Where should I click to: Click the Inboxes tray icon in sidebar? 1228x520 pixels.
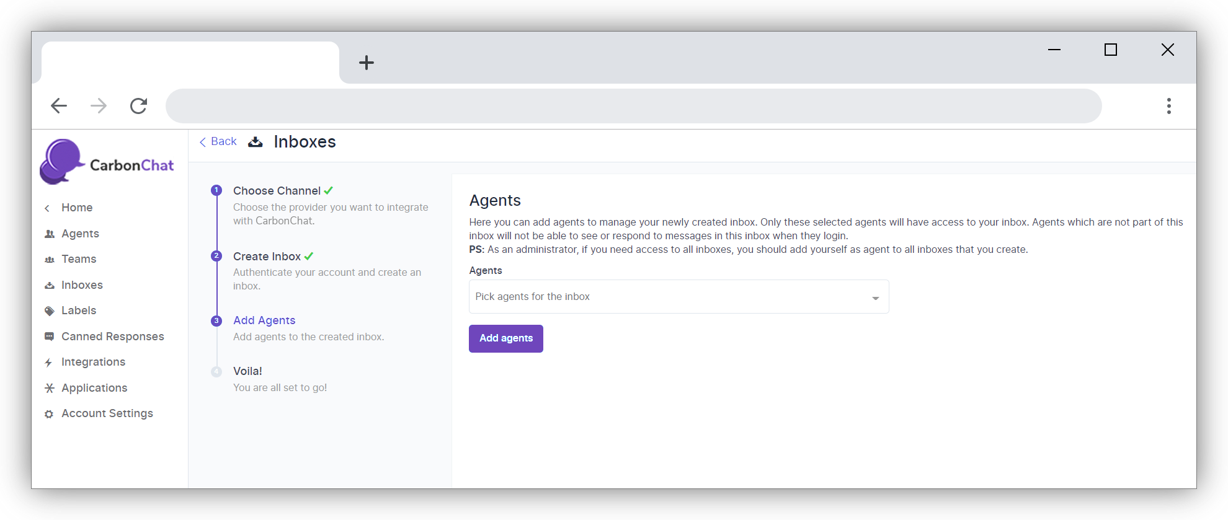click(50, 286)
